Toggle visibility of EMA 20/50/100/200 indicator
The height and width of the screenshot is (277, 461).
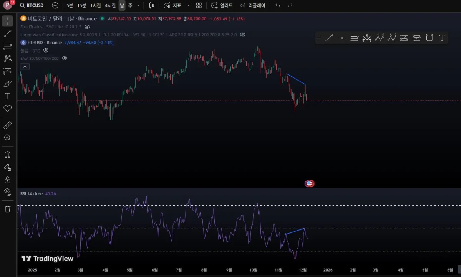pyautogui.click(x=65, y=58)
